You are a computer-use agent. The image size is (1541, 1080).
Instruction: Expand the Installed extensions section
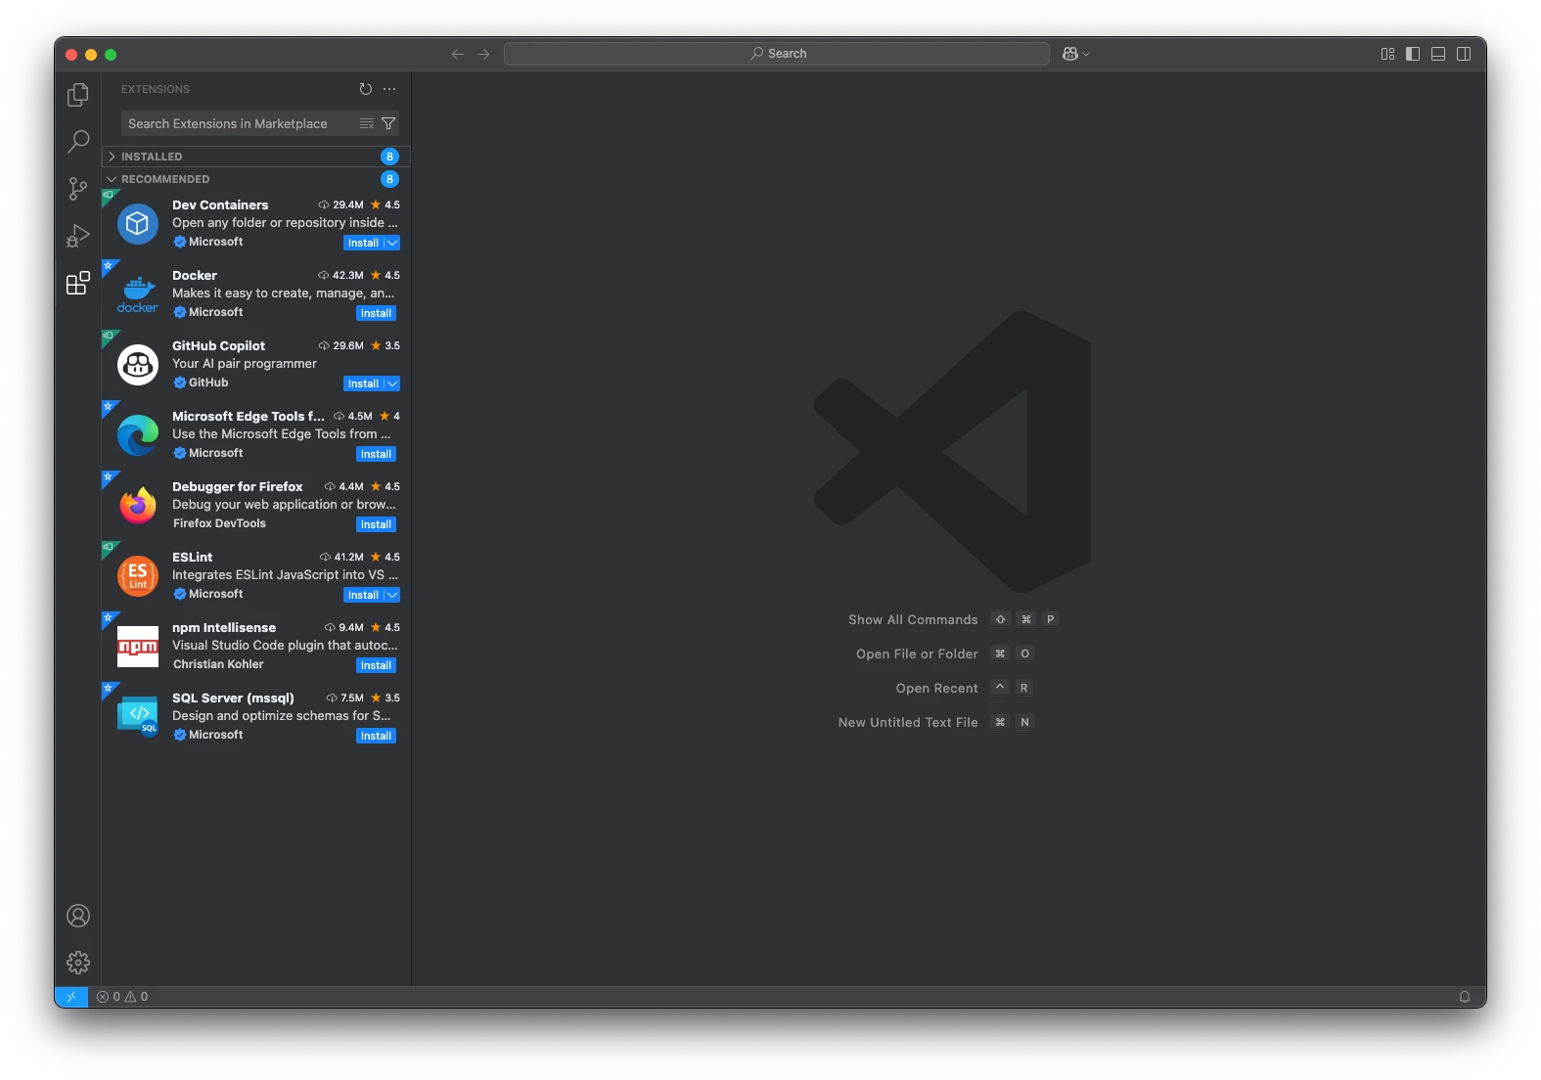(152, 157)
